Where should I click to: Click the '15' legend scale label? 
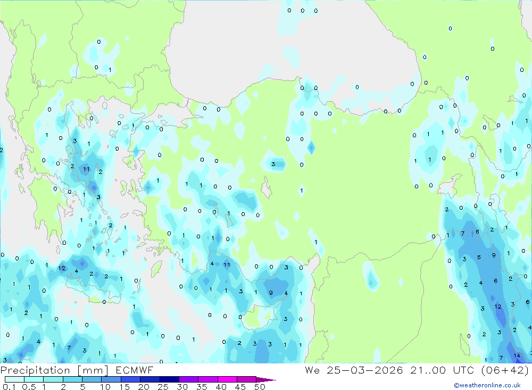point(124,387)
